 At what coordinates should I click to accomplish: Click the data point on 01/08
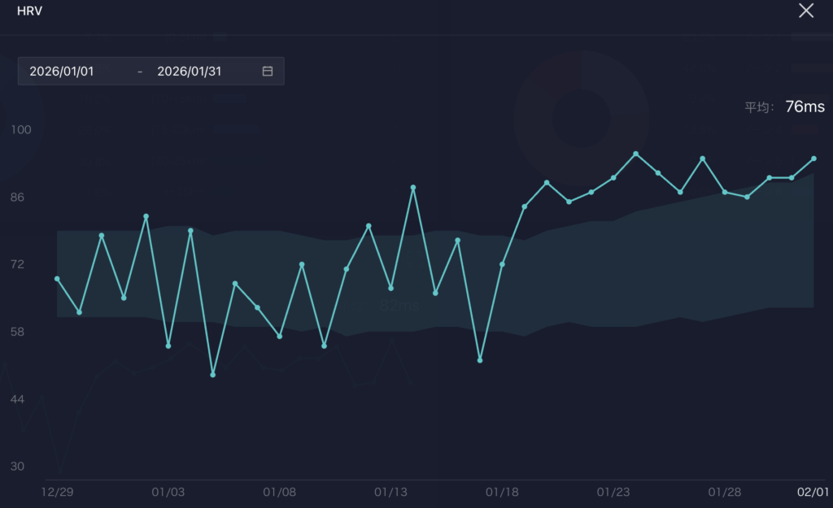pyautogui.click(x=280, y=336)
